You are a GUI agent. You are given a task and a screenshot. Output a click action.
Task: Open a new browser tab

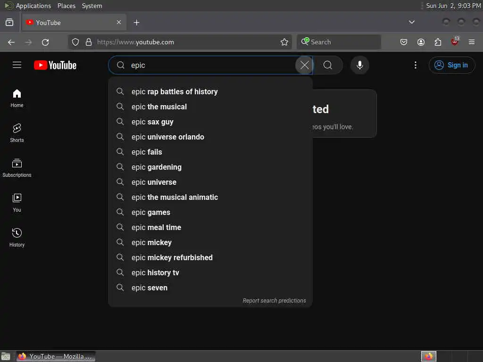coord(136,23)
